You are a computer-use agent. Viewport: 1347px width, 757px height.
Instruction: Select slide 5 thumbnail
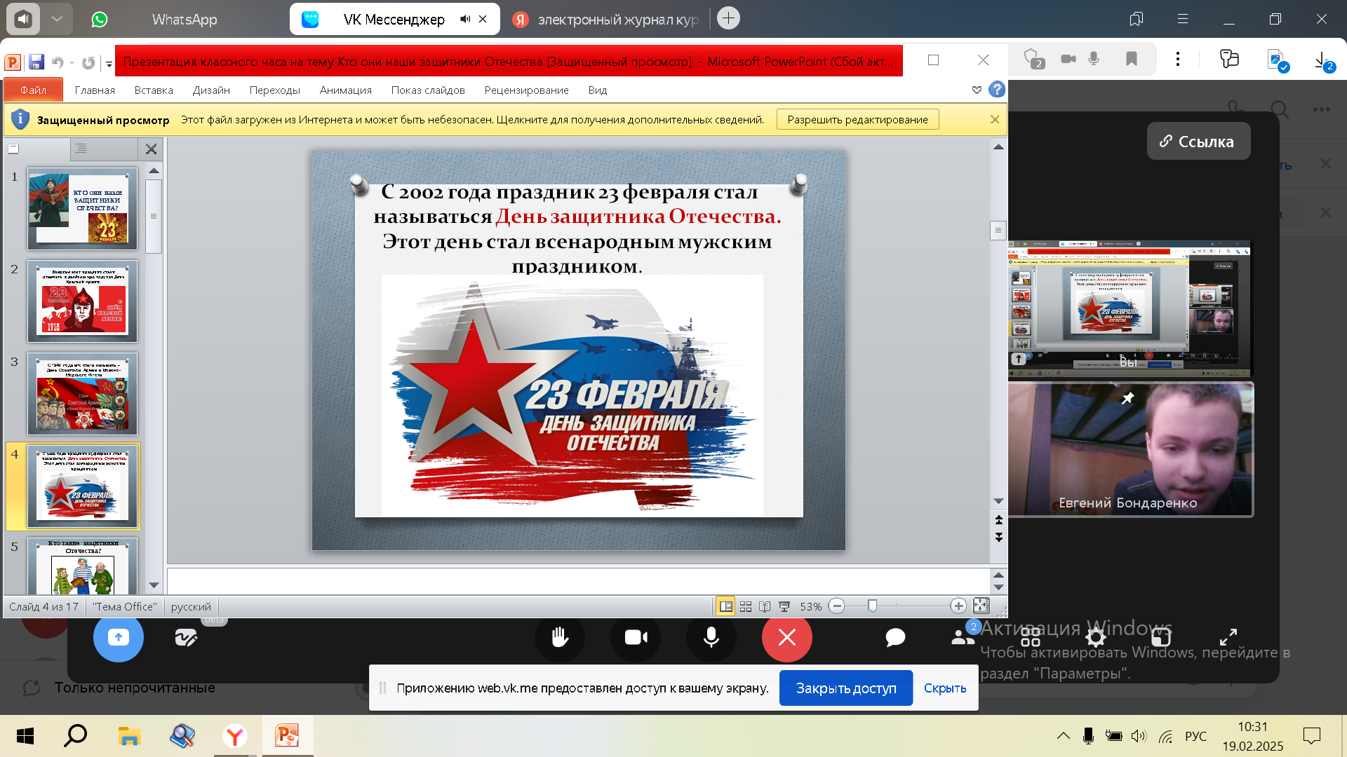tap(83, 566)
